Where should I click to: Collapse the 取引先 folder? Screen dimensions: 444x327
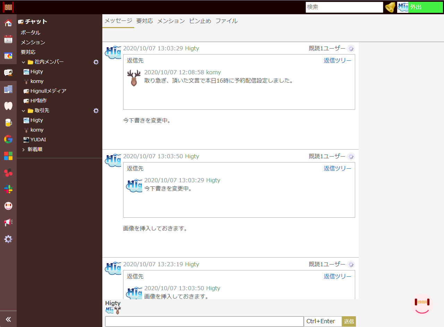23,110
